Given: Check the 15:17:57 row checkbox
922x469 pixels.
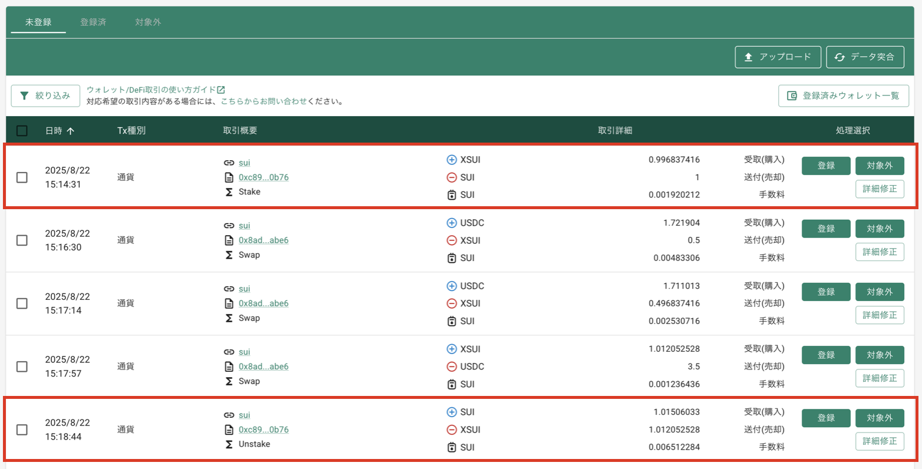Looking at the screenshot, I should 22,366.
